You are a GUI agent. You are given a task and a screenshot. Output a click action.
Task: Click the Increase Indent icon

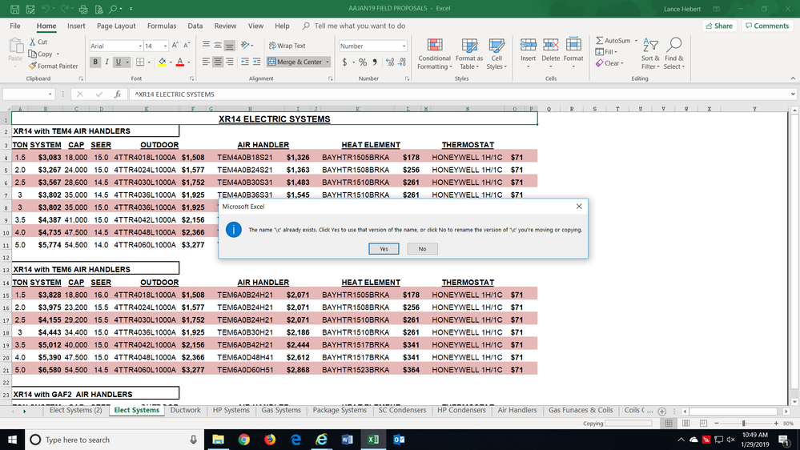tap(256, 62)
